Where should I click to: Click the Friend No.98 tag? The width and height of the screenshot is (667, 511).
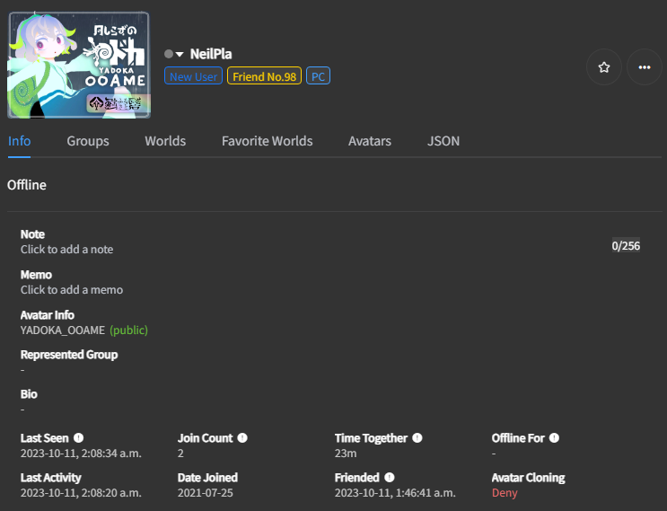pyautogui.click(x=264, y=77)
